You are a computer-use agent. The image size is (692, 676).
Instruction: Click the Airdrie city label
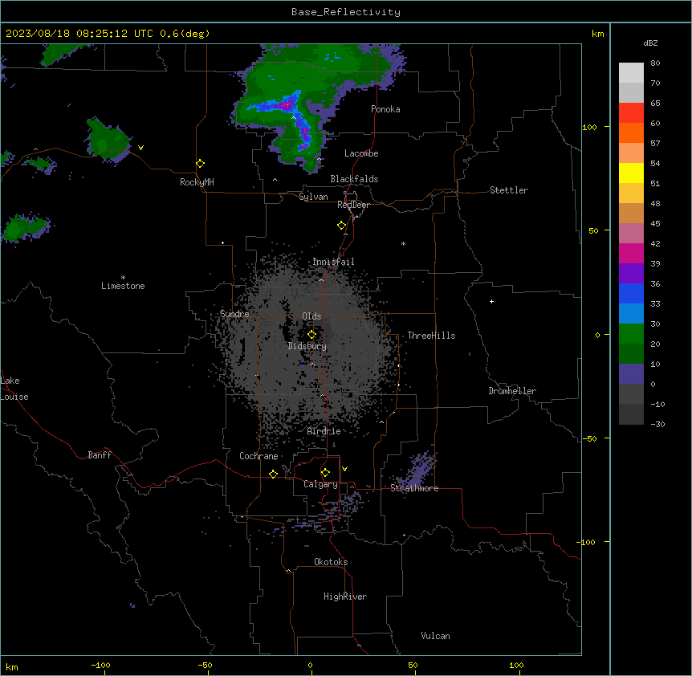tap(324, 431)
